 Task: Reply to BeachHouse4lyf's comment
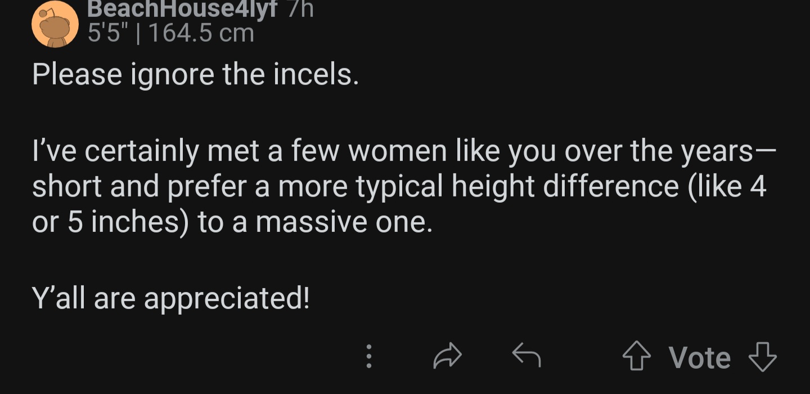pyautogui.click(x=526, y=356)
